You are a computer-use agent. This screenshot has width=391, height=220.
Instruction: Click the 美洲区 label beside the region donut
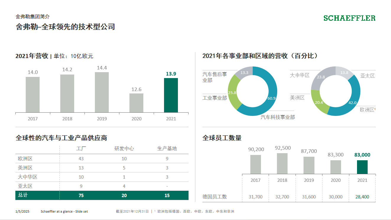tap(297, 98)
